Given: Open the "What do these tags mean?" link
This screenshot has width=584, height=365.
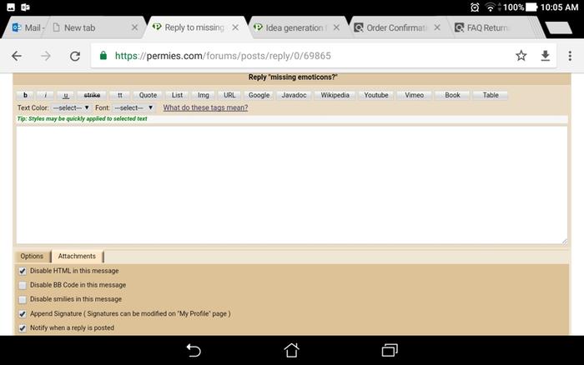Looking at the screenshot, I should (205, 107).
